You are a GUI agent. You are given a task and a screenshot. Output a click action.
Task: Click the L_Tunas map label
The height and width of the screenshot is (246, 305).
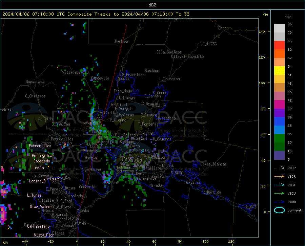click(x=34, y=195)
